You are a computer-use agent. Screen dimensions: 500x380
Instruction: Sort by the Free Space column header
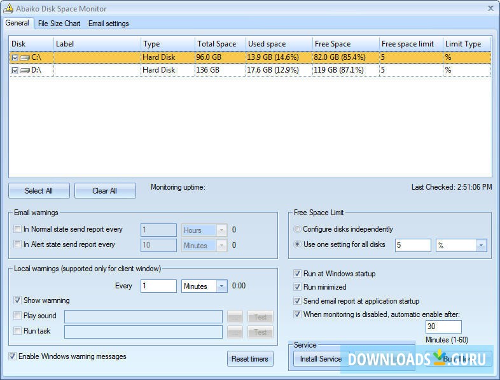pyautogui.click(x=345, y=44)
